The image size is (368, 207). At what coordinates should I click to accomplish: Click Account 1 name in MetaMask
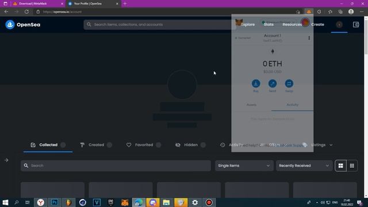(272, 36)
